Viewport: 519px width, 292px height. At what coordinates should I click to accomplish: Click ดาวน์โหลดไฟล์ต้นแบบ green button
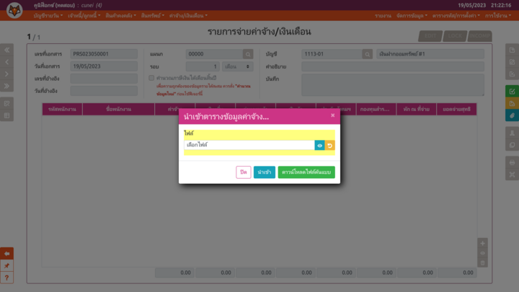coord(306,172)
